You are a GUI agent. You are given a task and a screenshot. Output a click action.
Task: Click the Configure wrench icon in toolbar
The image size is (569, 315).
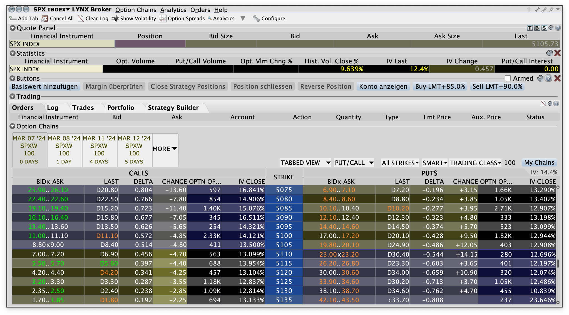tap(256, 18)
